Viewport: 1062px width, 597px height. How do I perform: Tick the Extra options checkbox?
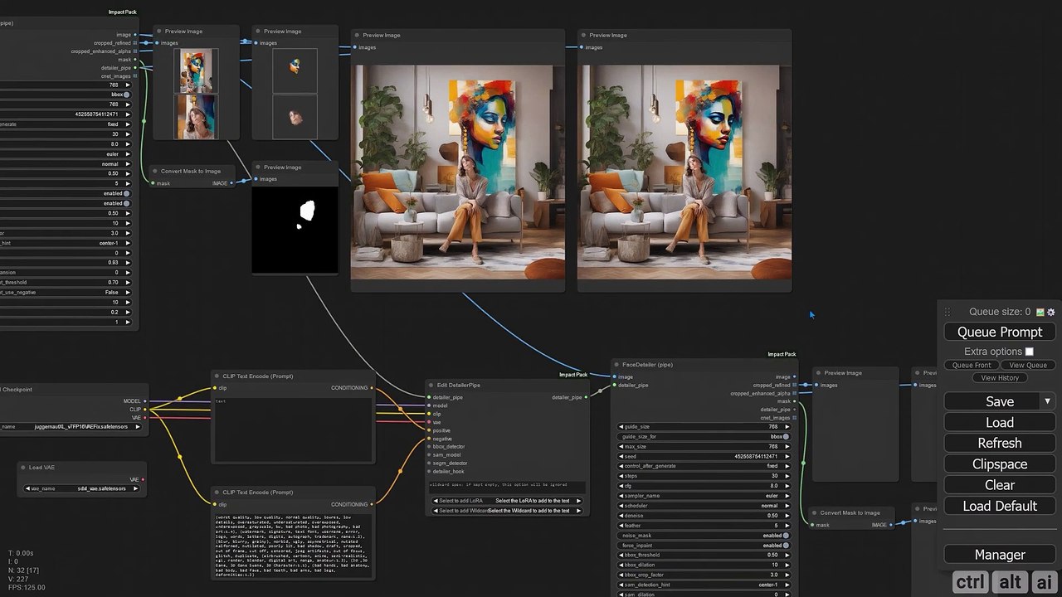(x=1030, y=352)
